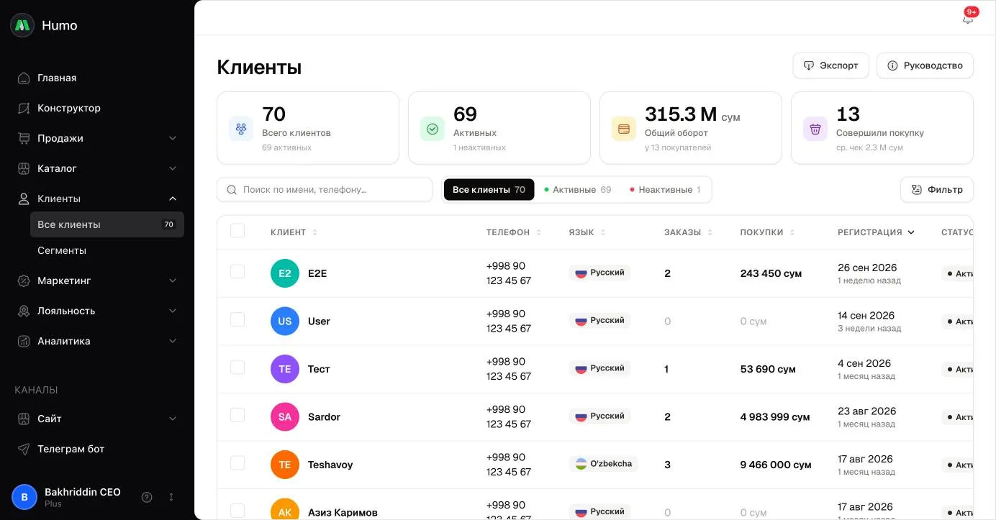The image size is (996, 520).
Task: Click the User blue US avatar
Action: 285,321
